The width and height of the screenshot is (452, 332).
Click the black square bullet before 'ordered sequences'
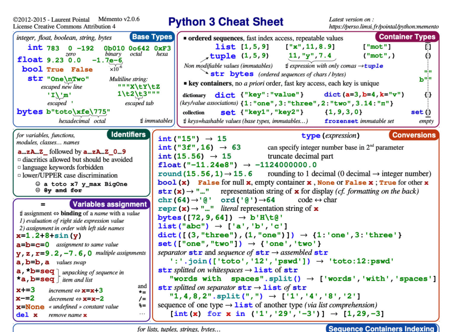185,38
